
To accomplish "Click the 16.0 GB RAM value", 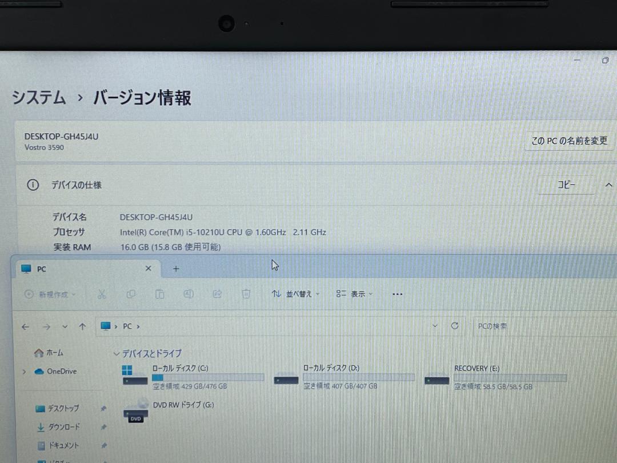I will [x=170, y=247].
